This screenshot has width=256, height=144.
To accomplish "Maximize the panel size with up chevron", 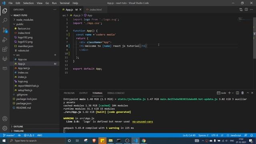I will click(x=248, y=93).
